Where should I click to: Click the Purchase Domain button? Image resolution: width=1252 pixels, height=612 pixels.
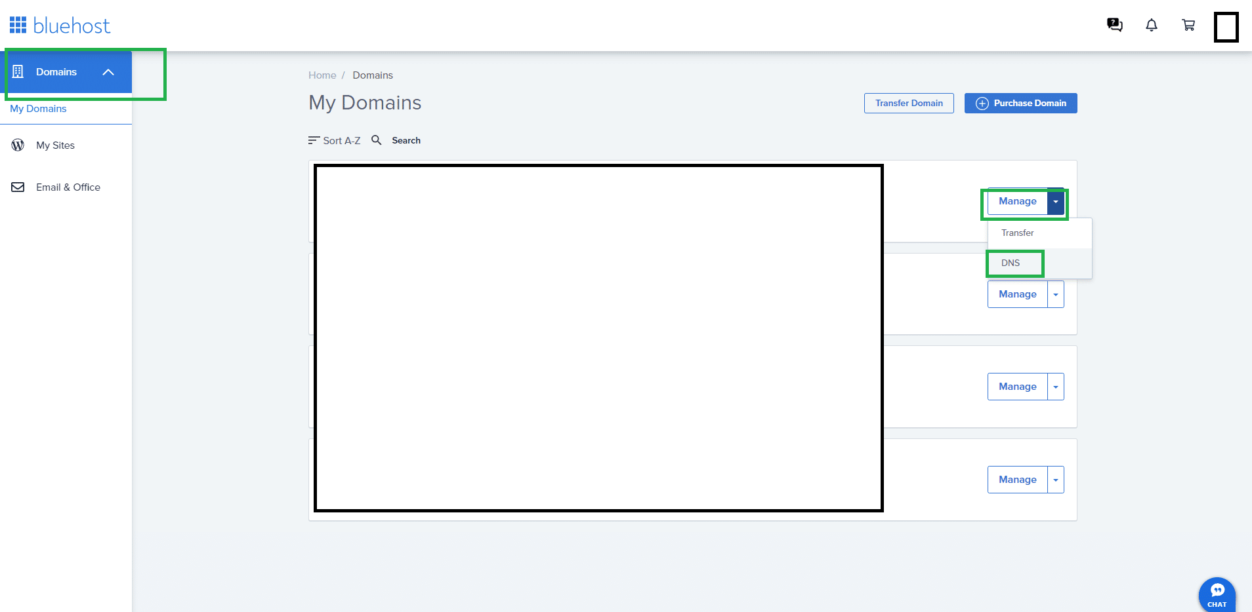pyautogui.click(x=1020, y=104)
